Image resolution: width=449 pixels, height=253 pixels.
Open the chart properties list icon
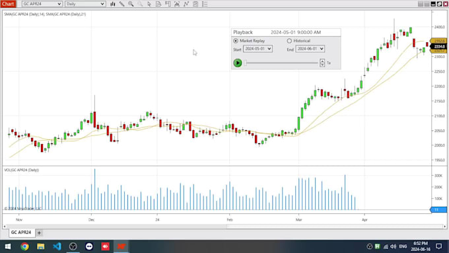pos(205,4)
